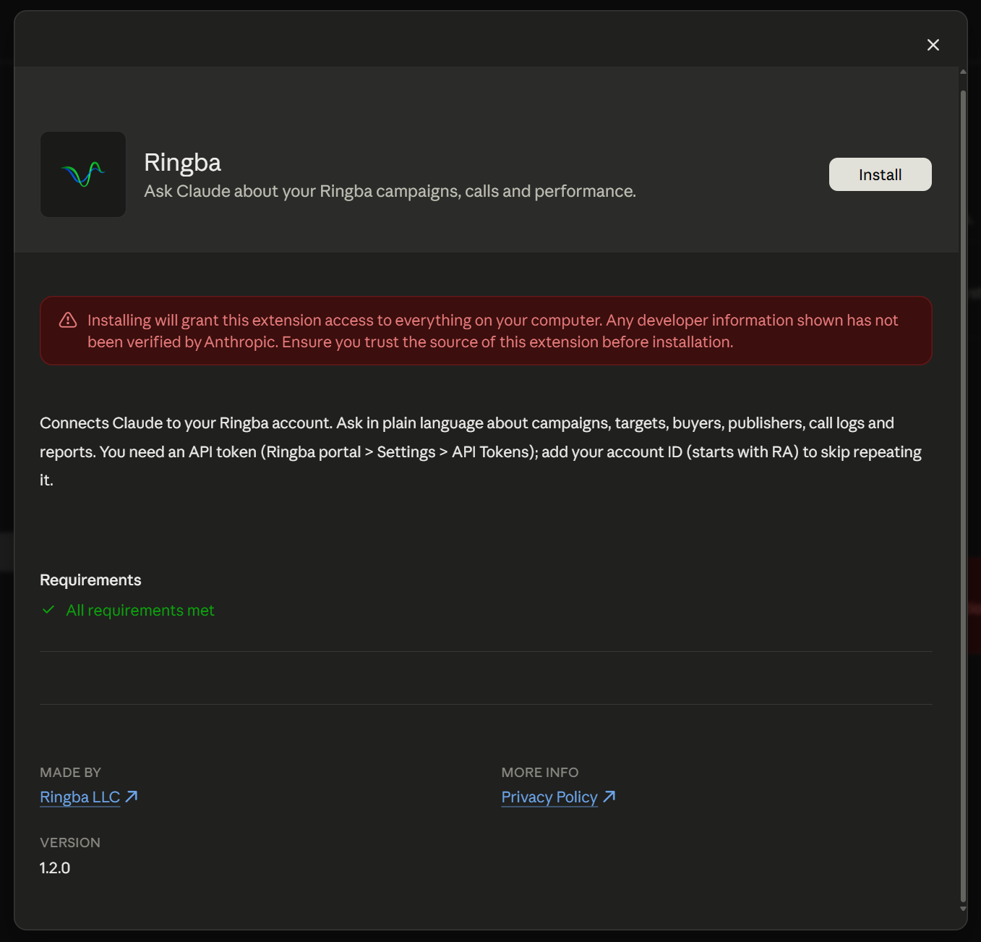
Task: Click the red installation warning message text
Action: (x=492, y=331)
